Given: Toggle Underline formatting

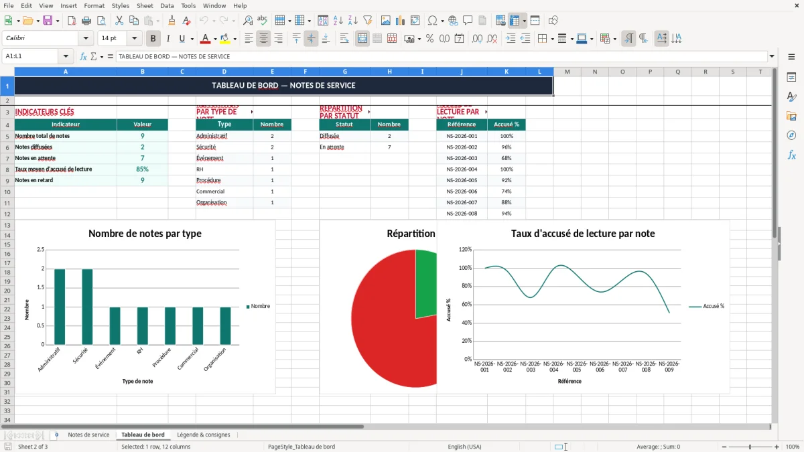Looking at the screenshot, I should 182,39.
